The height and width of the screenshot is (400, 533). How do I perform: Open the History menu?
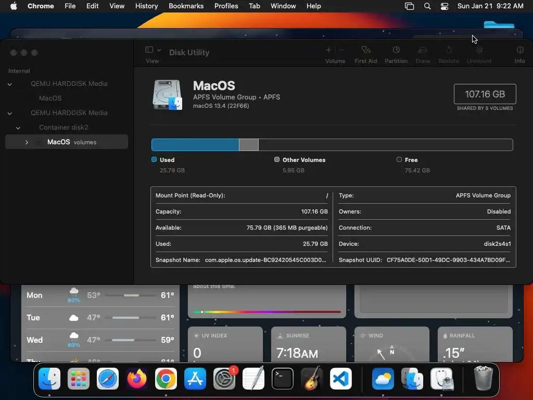(146, 6)
